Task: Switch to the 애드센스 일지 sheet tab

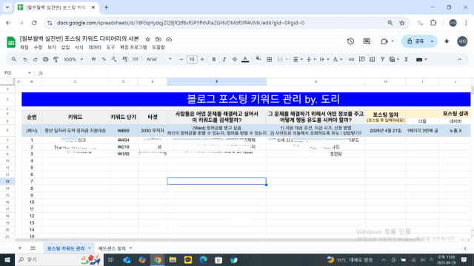Action: coord(112,248)
